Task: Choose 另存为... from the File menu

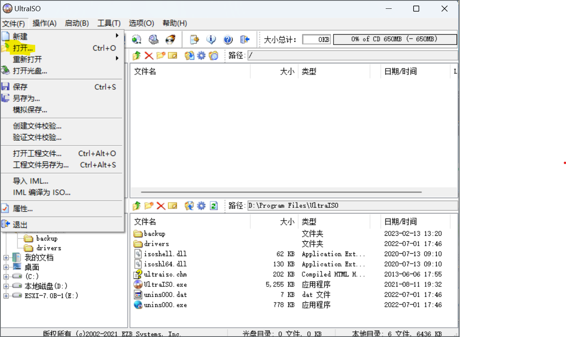Action: 62,98
